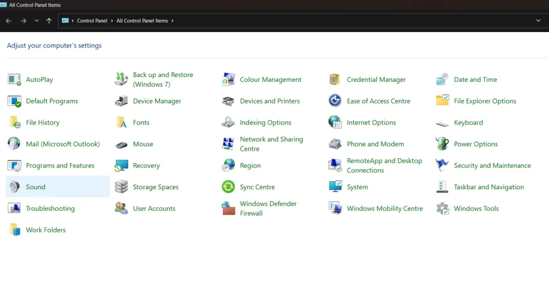Click the File Explorer Options text link

(x=485, y=101)
